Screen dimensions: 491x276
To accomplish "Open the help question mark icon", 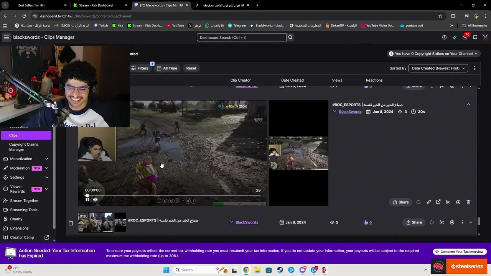I will tap(444, 37).
